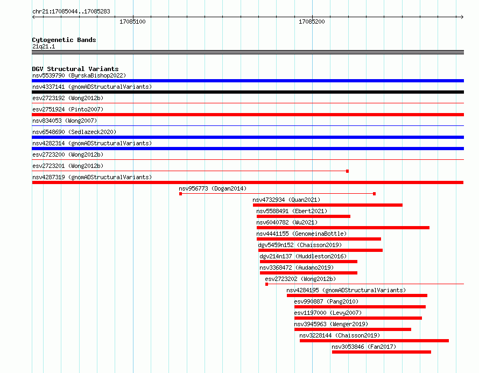Select the red bar under nsv4732934 (Quan2021)
Screen dimensions: 479x373
pos(327,205)
